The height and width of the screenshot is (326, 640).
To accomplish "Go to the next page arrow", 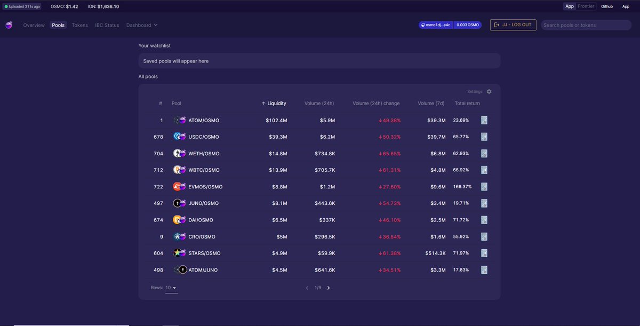I will pos(329,288).
